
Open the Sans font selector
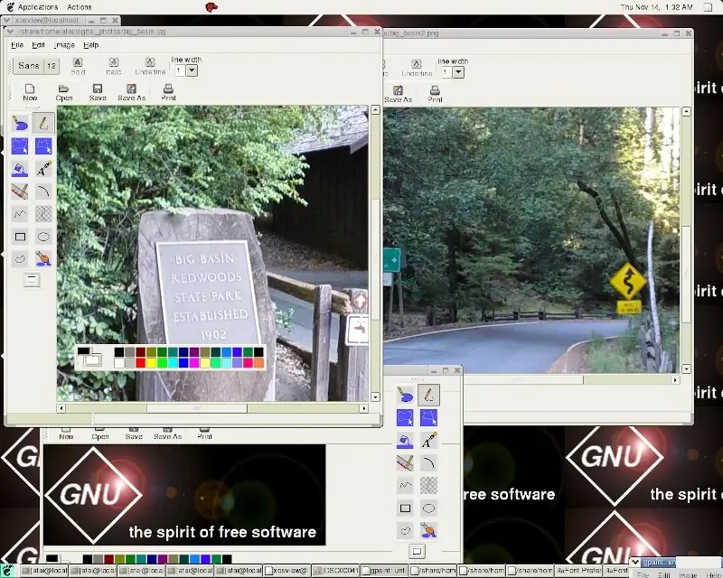pos(30,65)
